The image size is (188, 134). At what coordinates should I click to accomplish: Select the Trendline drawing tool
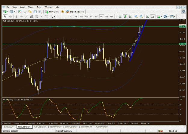[26, 16]
